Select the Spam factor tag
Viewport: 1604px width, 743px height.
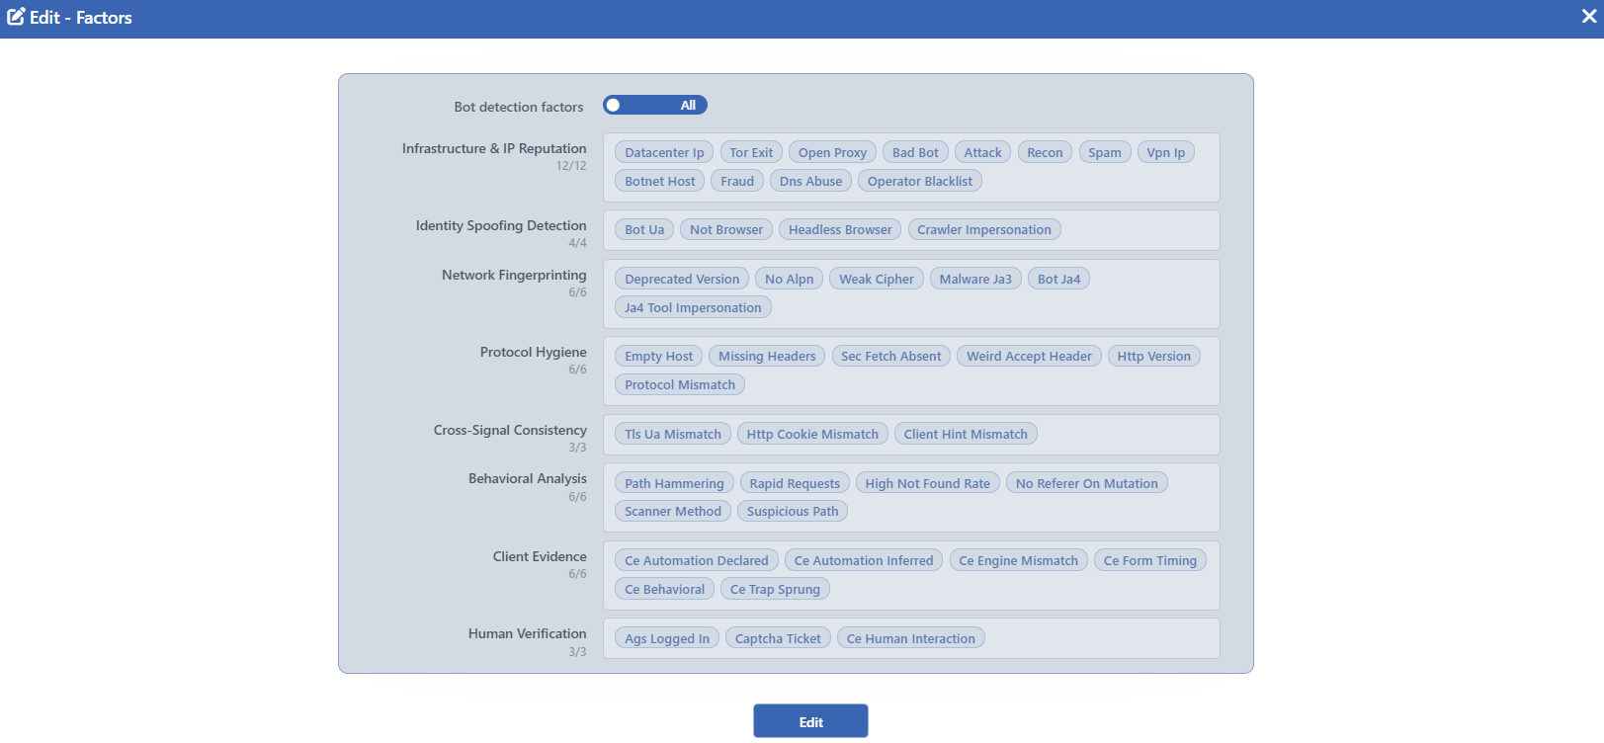click(x=1105, y=152)
